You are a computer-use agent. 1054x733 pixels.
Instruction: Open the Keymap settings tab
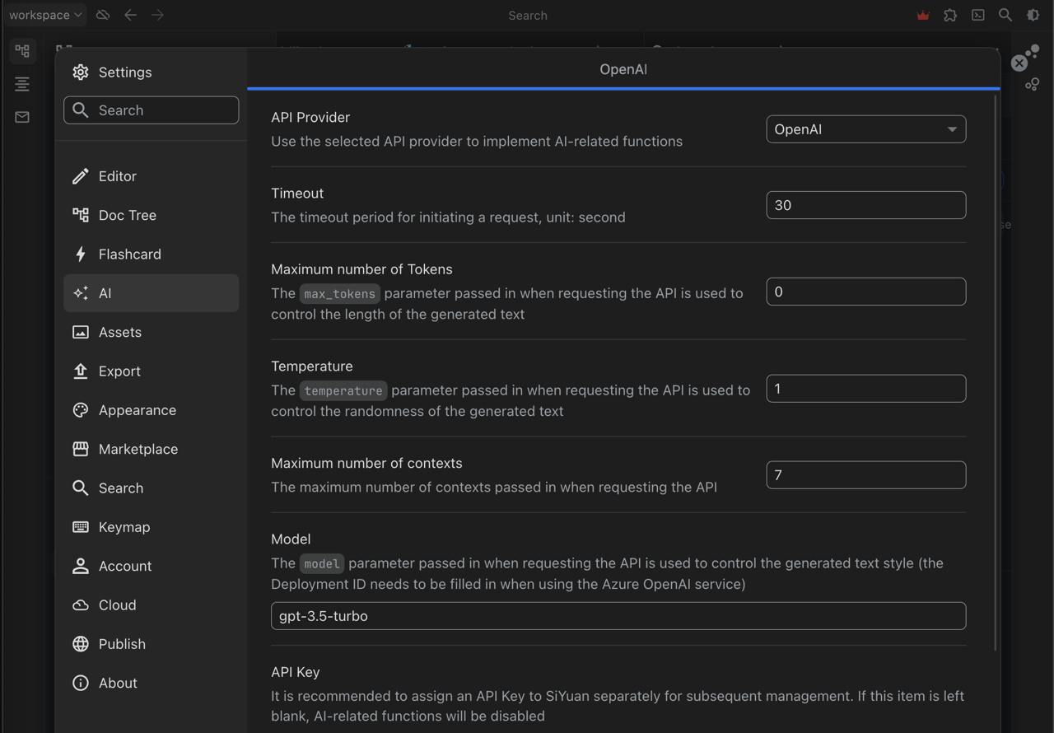pyautogui.click(x=152, y=527)
